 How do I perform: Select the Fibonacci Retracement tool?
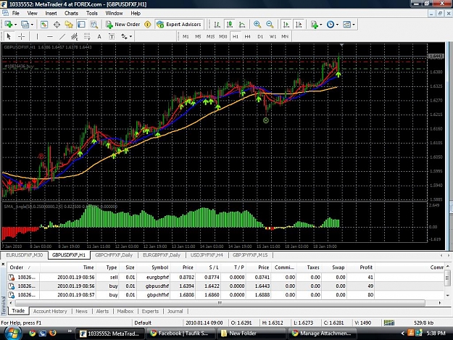pos(87,36)
